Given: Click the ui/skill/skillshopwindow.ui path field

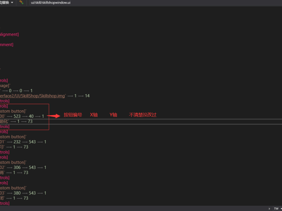Looking at the screenshot, I should (51, 3).
